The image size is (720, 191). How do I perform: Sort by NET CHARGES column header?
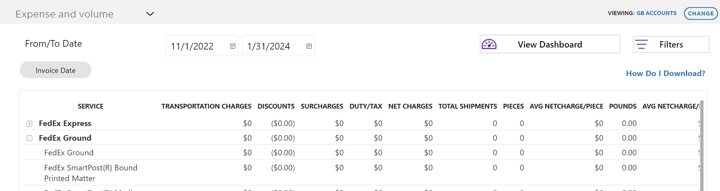(410, 106)
